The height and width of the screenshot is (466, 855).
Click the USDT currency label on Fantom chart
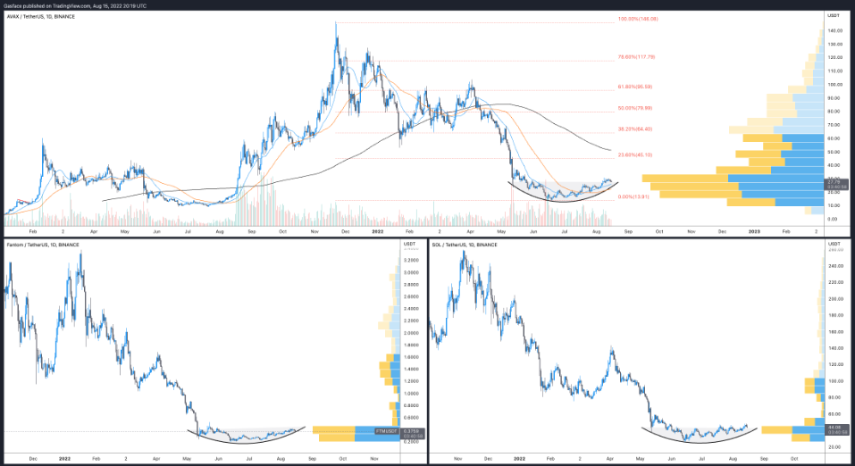[410, 244]
